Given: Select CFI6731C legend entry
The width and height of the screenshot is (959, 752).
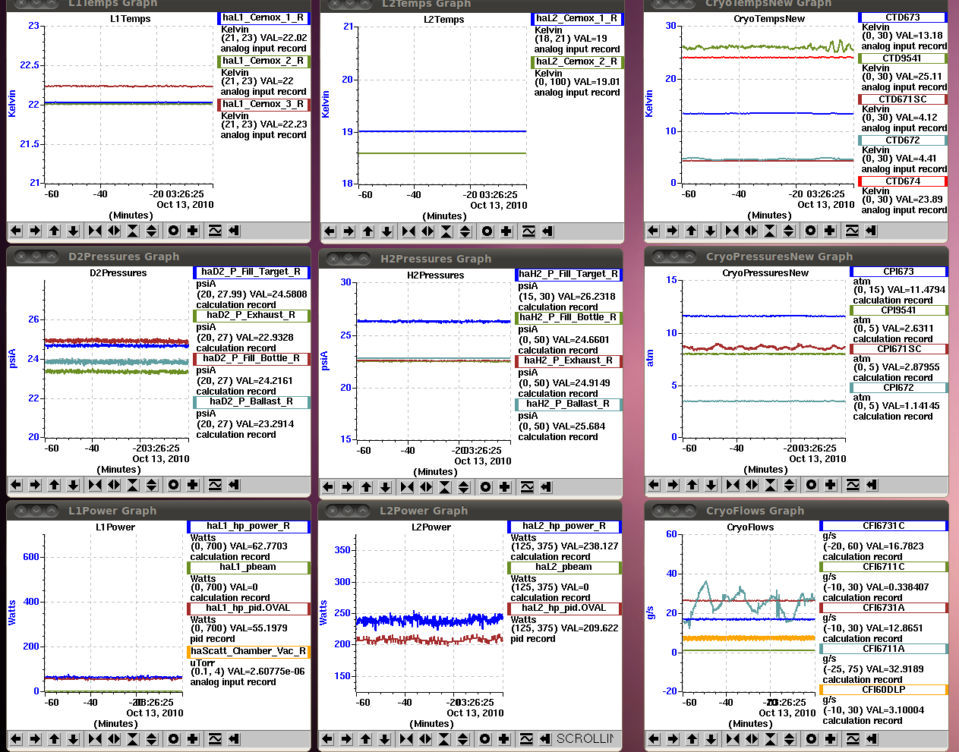Looking at the screenshot, I should coord(884,526).
